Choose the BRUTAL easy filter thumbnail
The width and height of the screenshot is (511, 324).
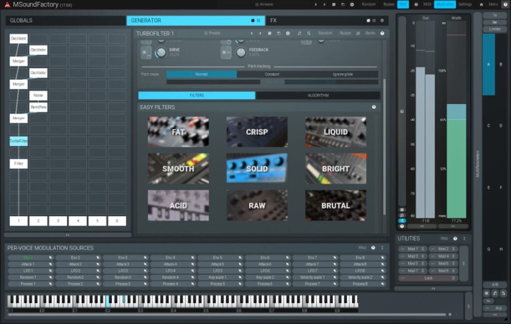336,205
